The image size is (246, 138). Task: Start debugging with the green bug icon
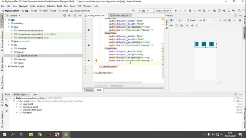(190, 11)
